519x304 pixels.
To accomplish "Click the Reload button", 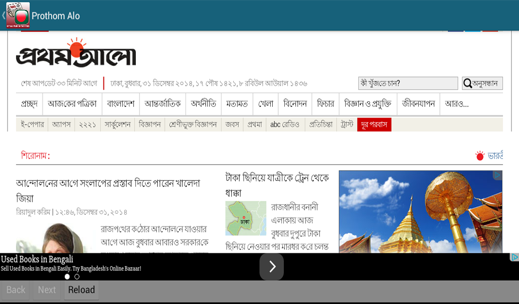I will pyautogui.click(x=82, y=290).
